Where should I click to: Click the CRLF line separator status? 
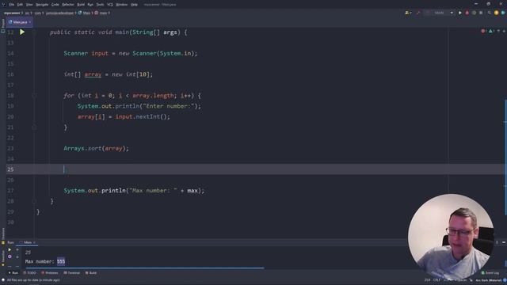click(x=436, y=280)
